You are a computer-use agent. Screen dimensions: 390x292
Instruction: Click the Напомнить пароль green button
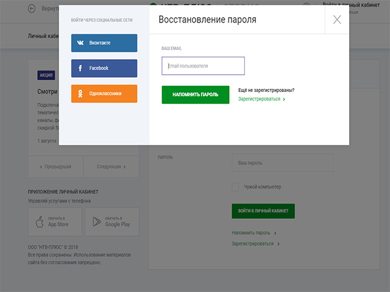pos(196,95)
